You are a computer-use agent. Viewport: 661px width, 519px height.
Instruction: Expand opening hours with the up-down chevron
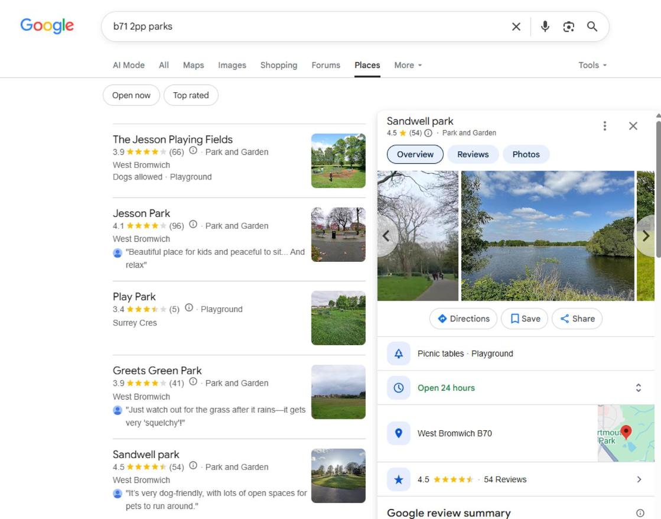coord(638,388)
